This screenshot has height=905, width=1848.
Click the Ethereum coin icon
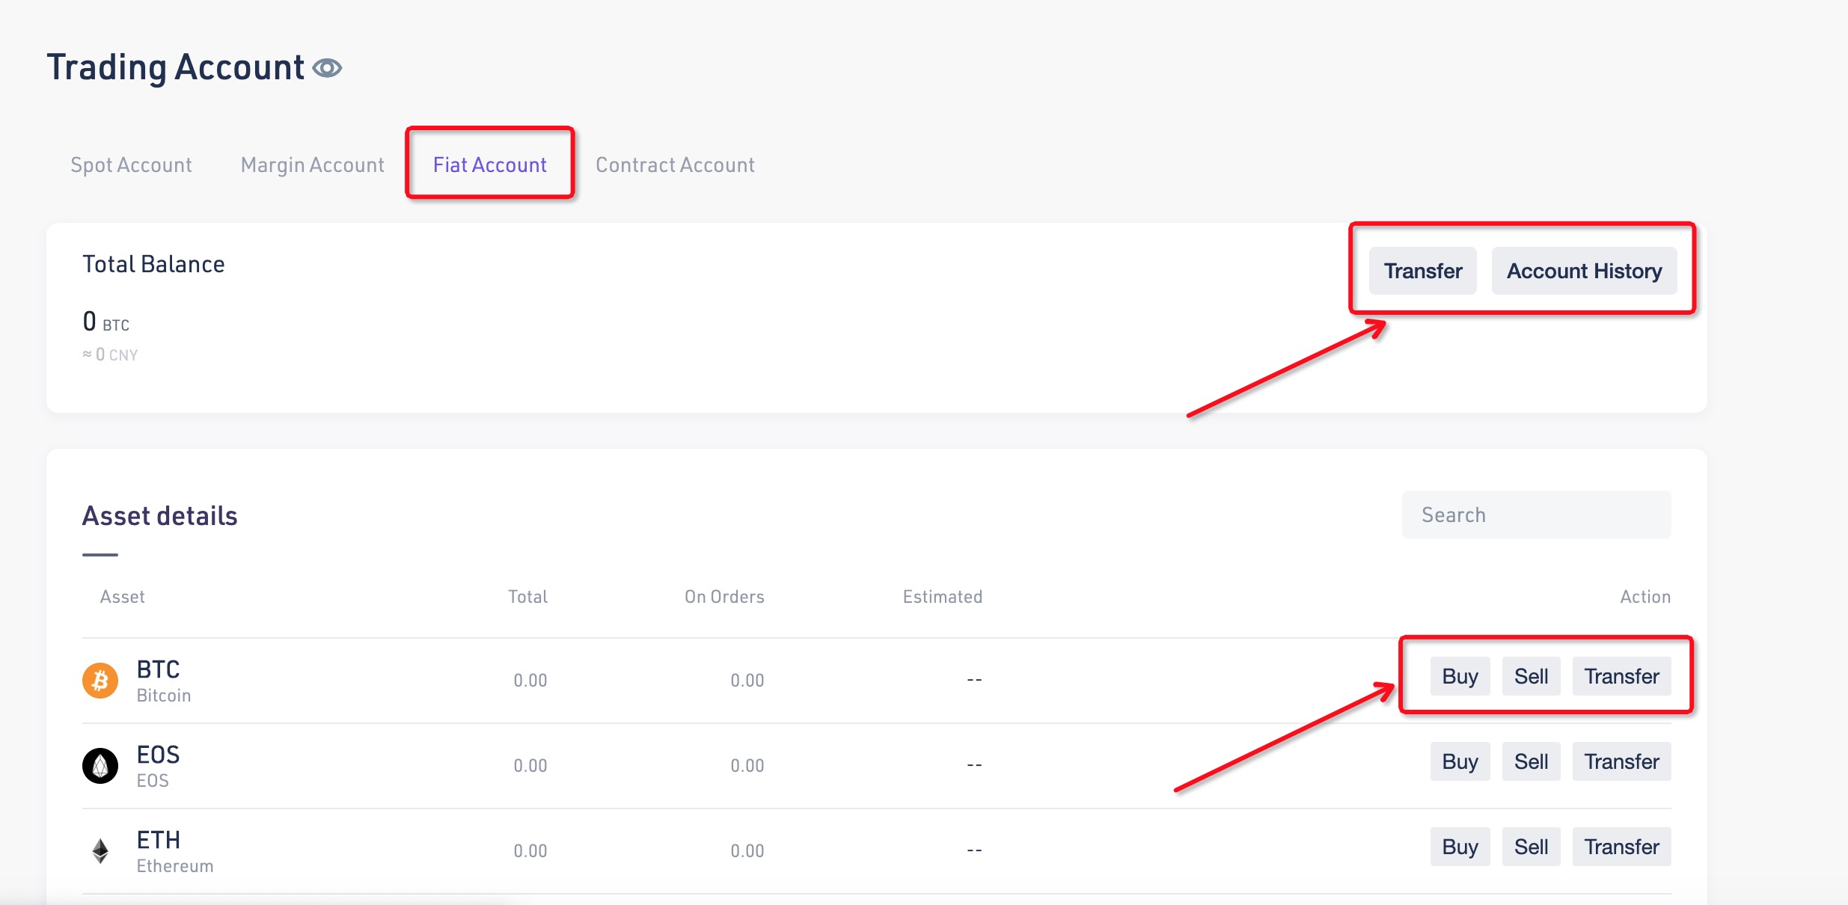point(100,850)
